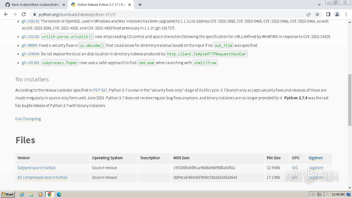Open the network tray icon
This screenshot has width=352, height=198.
[x=319, y=194]
